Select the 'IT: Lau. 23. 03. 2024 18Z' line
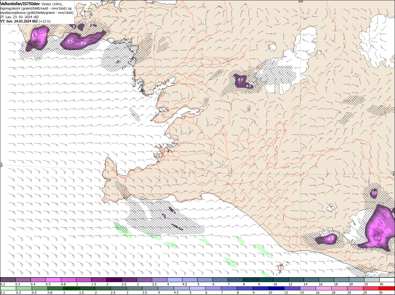 click(19, 17)
